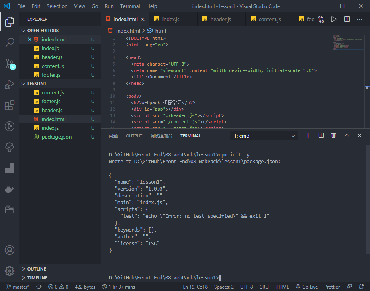Image resolution: width=370 pixels, height=291 pixels.
Task: Select the TERMINAL panel tab
Action: pos(191,136)
